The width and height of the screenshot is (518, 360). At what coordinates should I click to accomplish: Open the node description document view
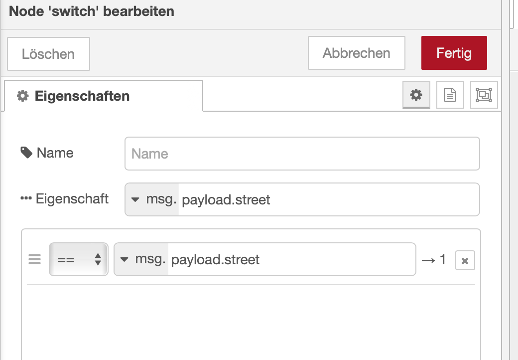(x=450, y=95)
